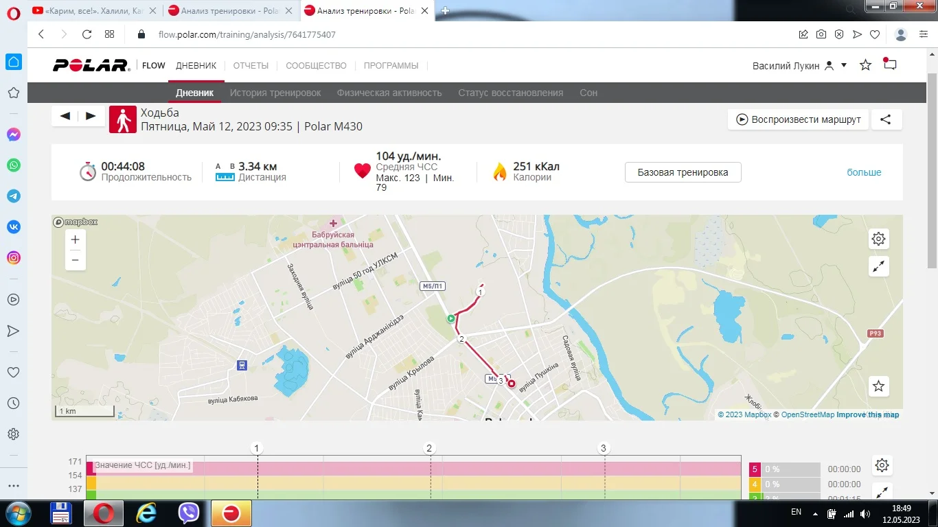
Task: Click the ad blocker shield icon
Action: click(x=839, y=34)
